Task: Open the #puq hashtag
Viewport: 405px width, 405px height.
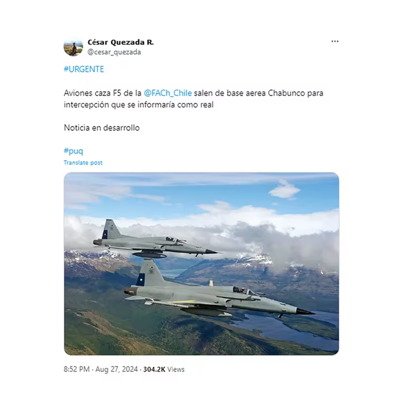Action: tap(73, 151)
